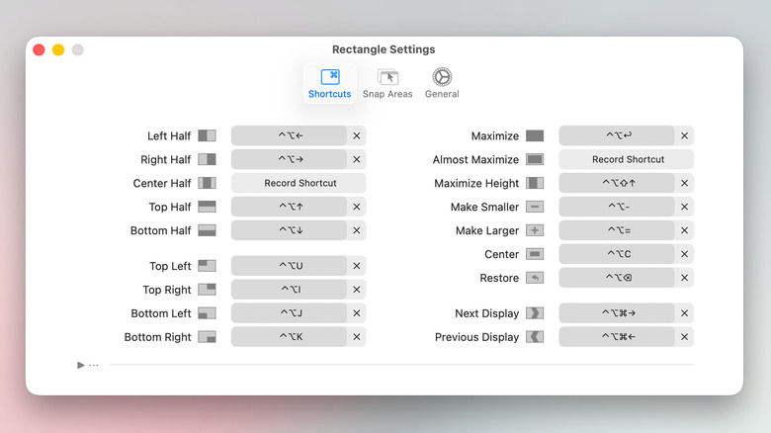Click the Almost Maximize layout icon
771x433 pixels.
point(535,159)
